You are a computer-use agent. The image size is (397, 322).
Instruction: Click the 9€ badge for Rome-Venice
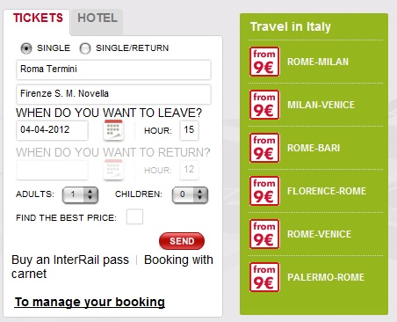pos(264,234)
